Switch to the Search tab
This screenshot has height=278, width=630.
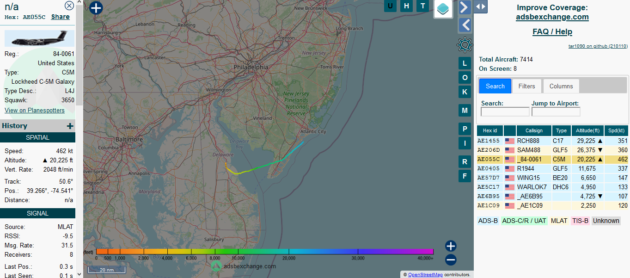[495, 86]
